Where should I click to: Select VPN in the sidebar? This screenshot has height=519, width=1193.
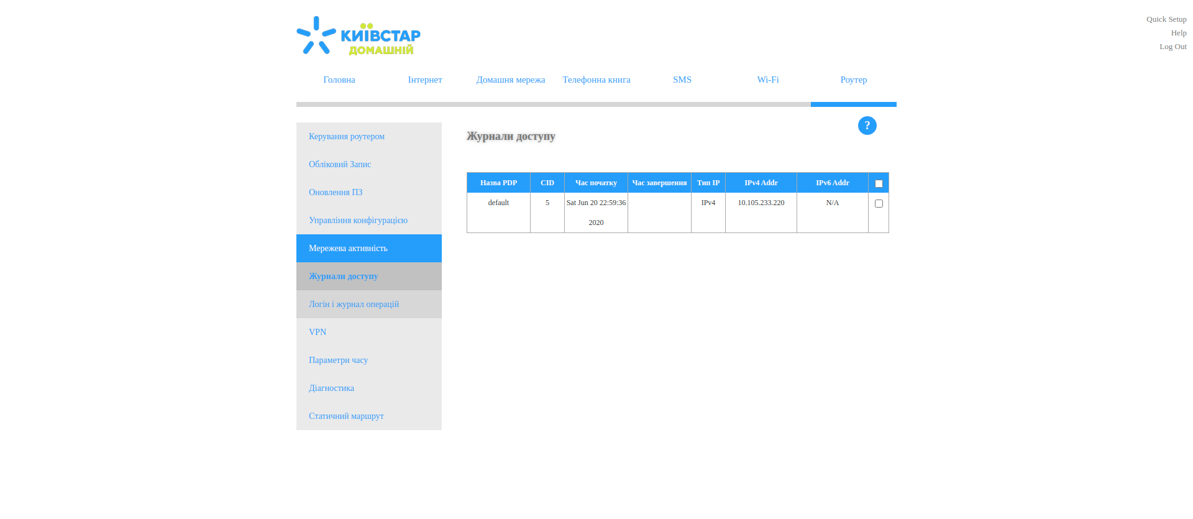click(x=318, y=332)
